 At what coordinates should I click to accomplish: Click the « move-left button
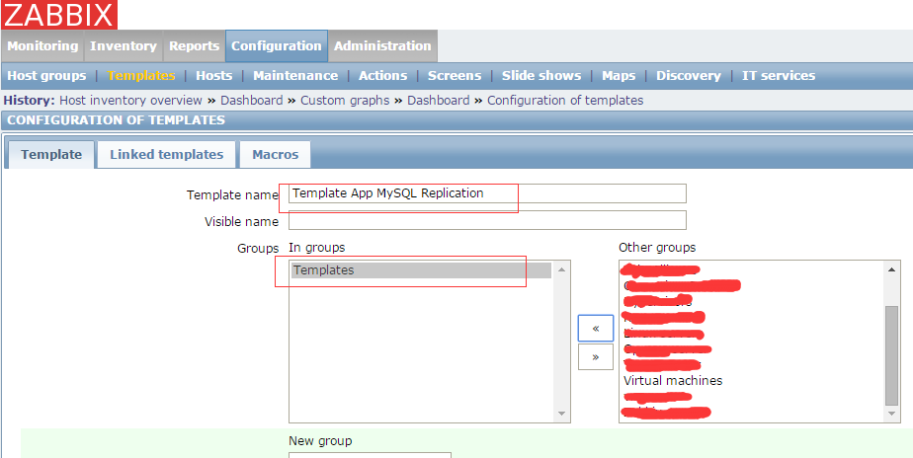(x=596, y=329)
